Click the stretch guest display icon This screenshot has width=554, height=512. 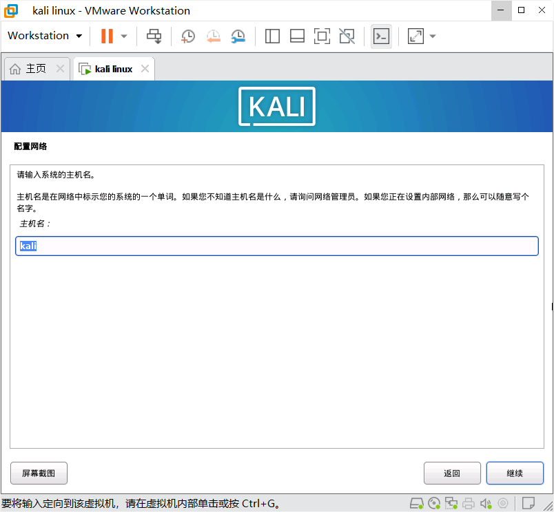[415, 36]
